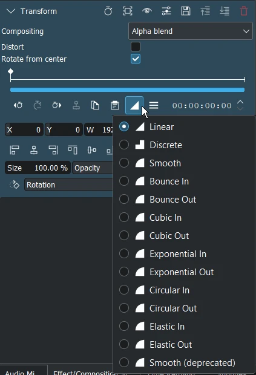The image size is (256, 375).
Task: Move Transform effect down
Action: click(225, 11)
